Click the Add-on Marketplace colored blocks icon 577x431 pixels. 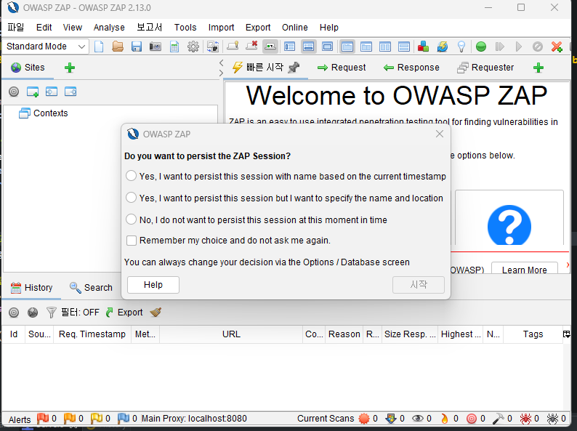click(423, 47)
